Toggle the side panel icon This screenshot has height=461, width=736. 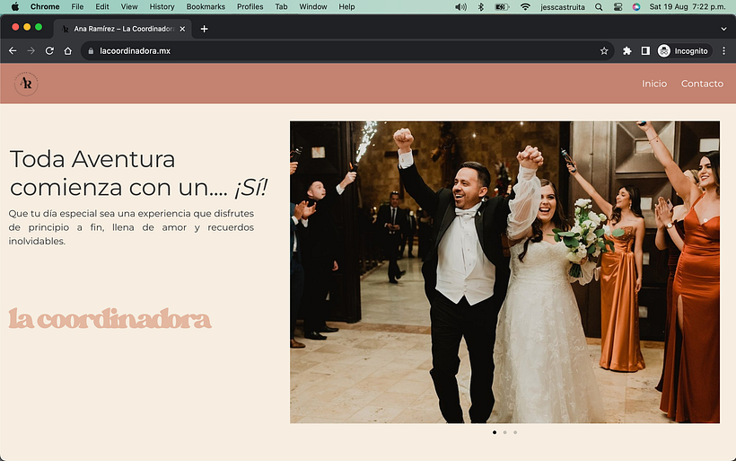[x=645, y=50]
